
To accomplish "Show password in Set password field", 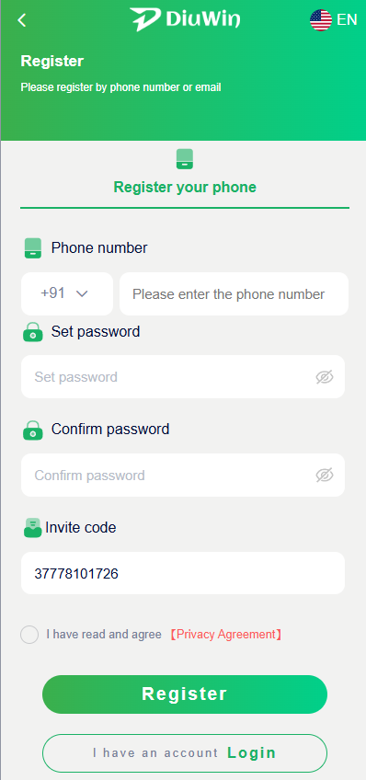I will pos(325,377).
